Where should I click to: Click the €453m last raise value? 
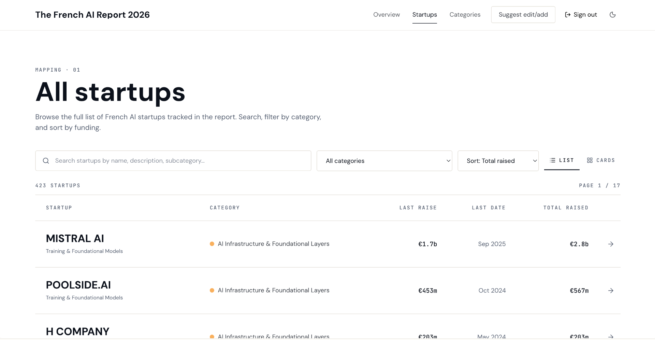[x=428, y=291]
